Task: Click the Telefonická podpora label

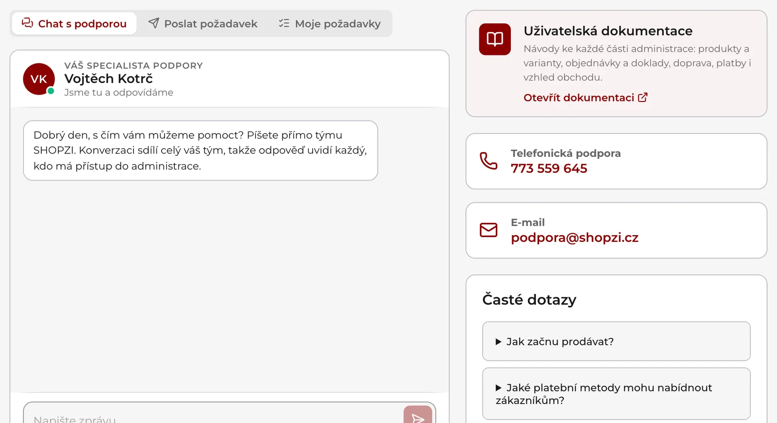Action: coord(566,153)
